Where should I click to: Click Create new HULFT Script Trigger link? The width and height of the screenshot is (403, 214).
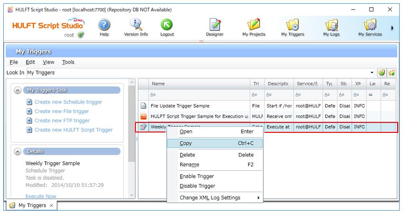(73, 130)
